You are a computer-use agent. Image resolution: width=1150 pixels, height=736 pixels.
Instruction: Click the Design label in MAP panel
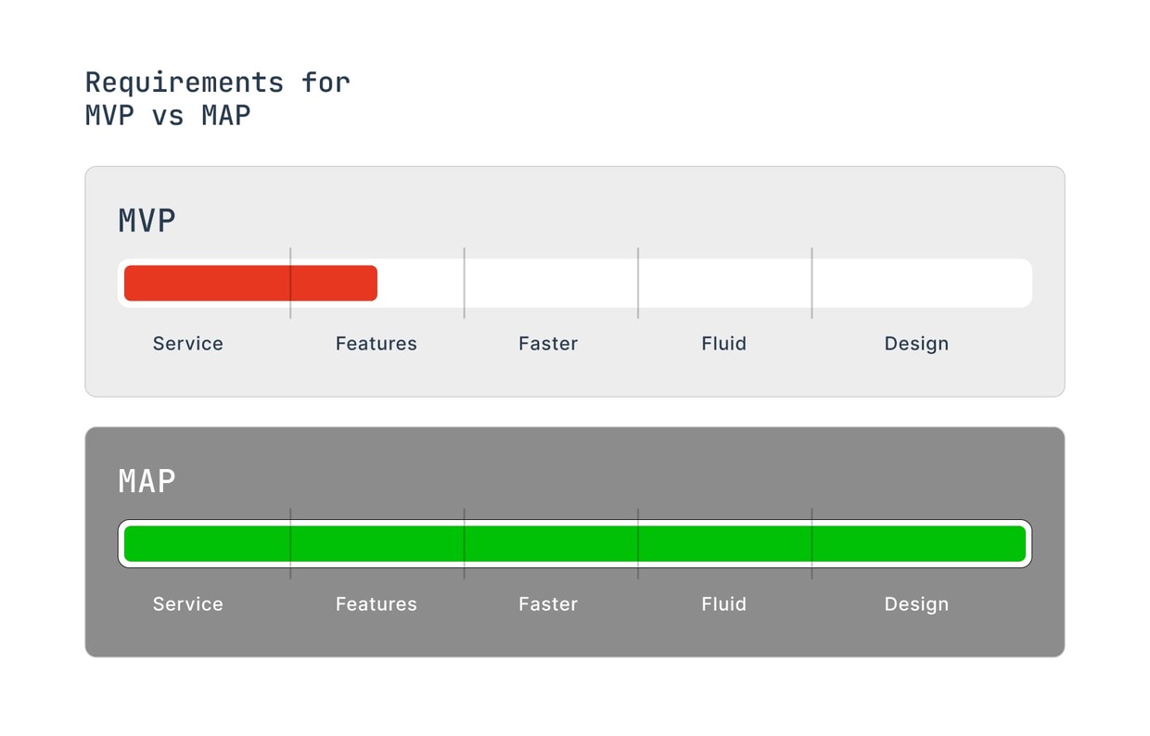tap(916, 604)
